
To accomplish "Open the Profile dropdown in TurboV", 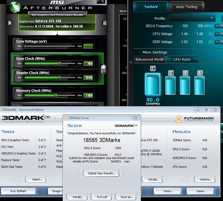I will (192, 18).
